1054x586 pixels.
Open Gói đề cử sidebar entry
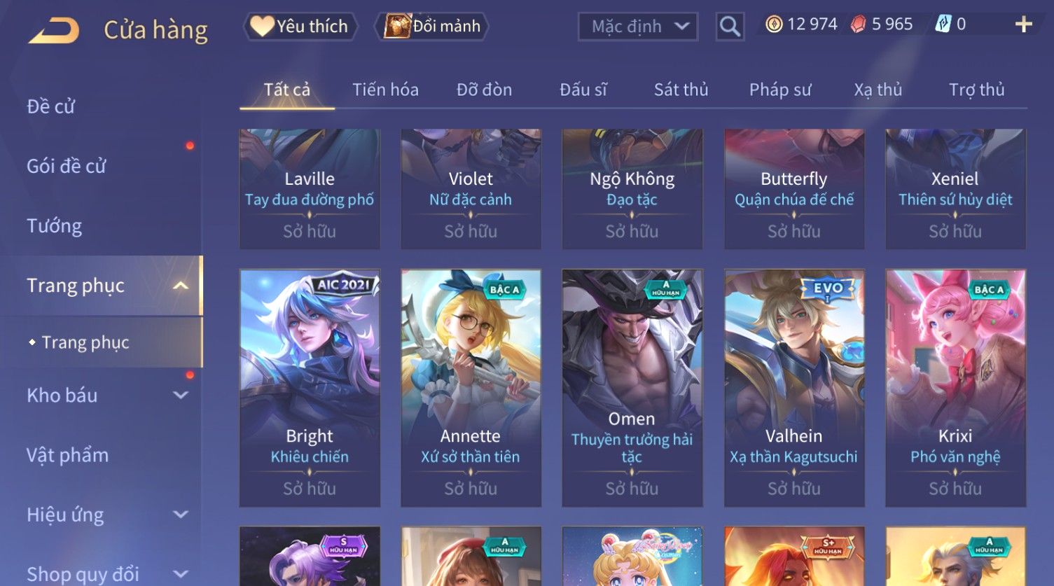[67, 167]
